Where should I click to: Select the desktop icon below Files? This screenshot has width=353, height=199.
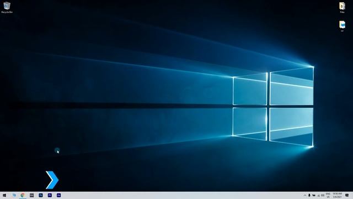coord(342,26)
